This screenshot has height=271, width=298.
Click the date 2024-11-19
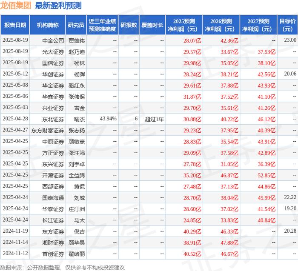[15, 231]
